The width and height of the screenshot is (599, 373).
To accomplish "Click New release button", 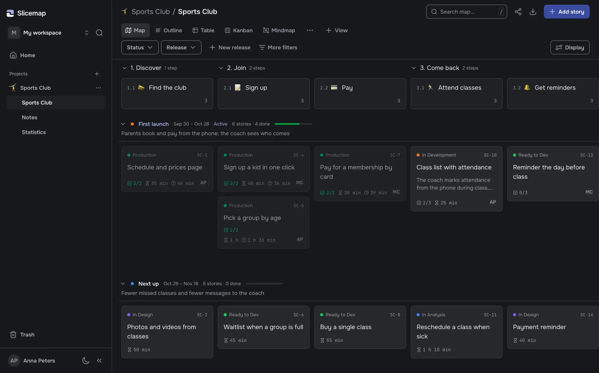I will coord(230,47).
